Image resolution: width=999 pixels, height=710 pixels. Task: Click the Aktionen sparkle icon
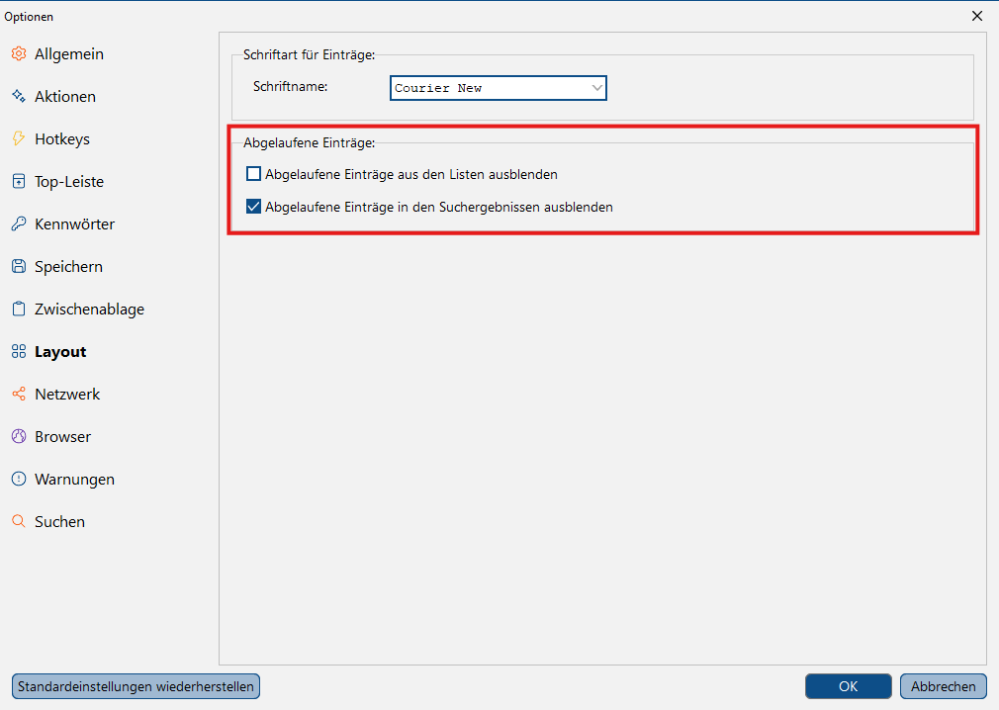pyautogui.click(x=19, y=96)
